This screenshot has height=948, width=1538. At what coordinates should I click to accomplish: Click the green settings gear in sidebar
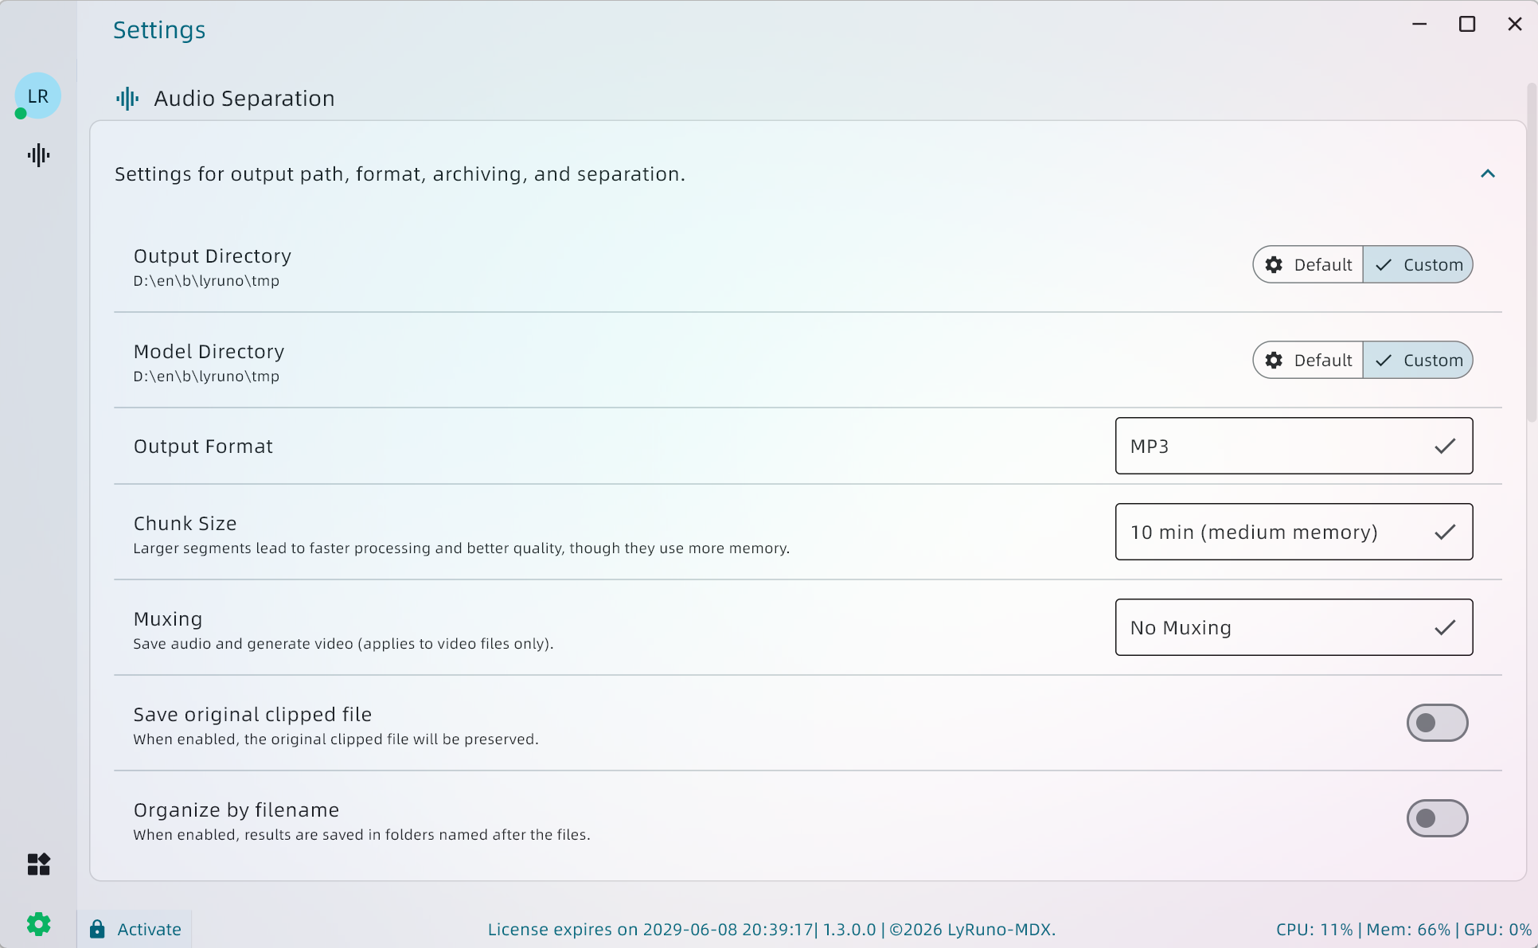coord(38,924)
